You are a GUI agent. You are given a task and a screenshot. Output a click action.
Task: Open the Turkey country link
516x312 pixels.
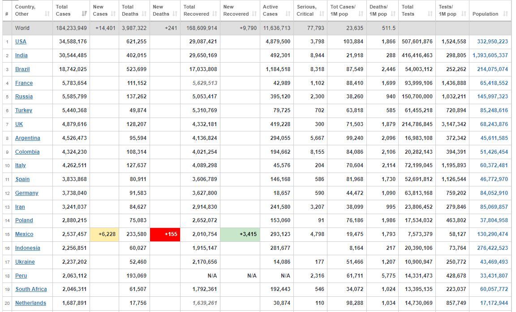pyautogui.click(x=24, y=110)
